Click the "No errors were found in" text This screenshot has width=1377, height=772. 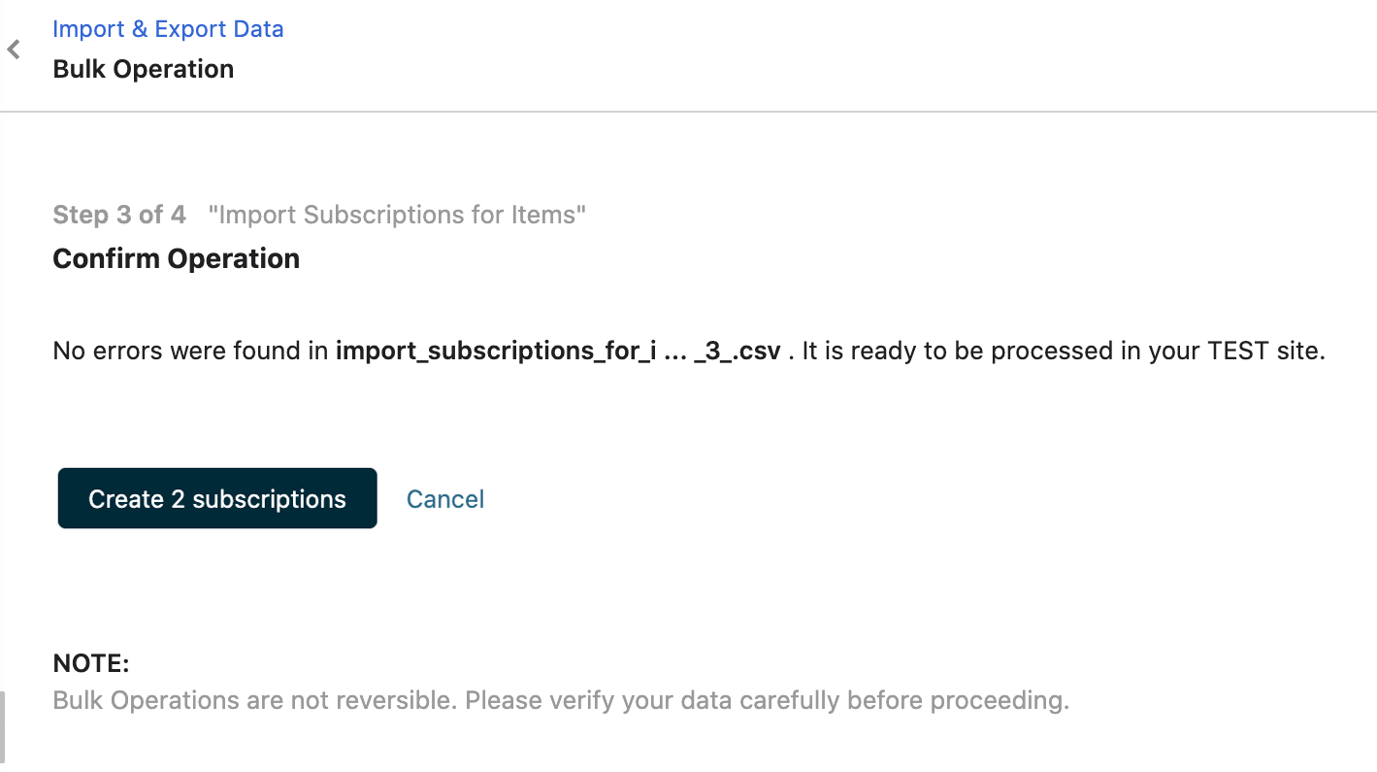190,351
